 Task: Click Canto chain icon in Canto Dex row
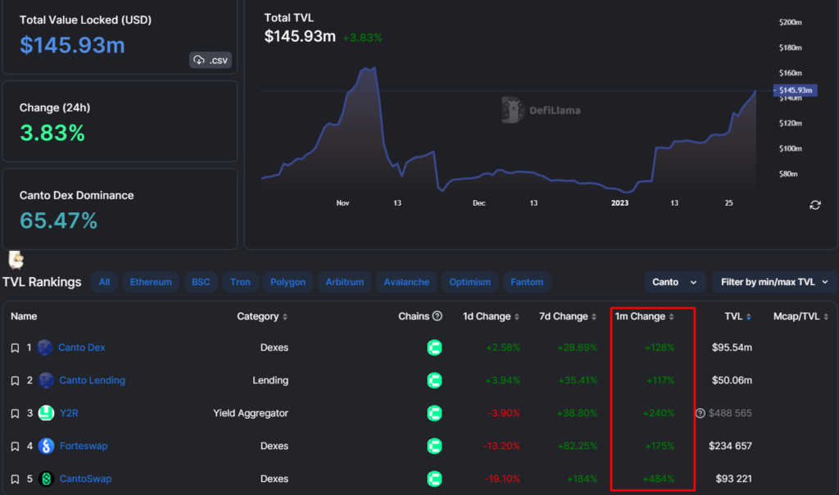pos(434,347)
